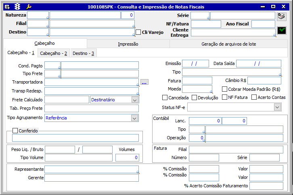Screen dimensions: 293x195
Task: Click the traffic light icon in title bar
Action: [17, 7]
